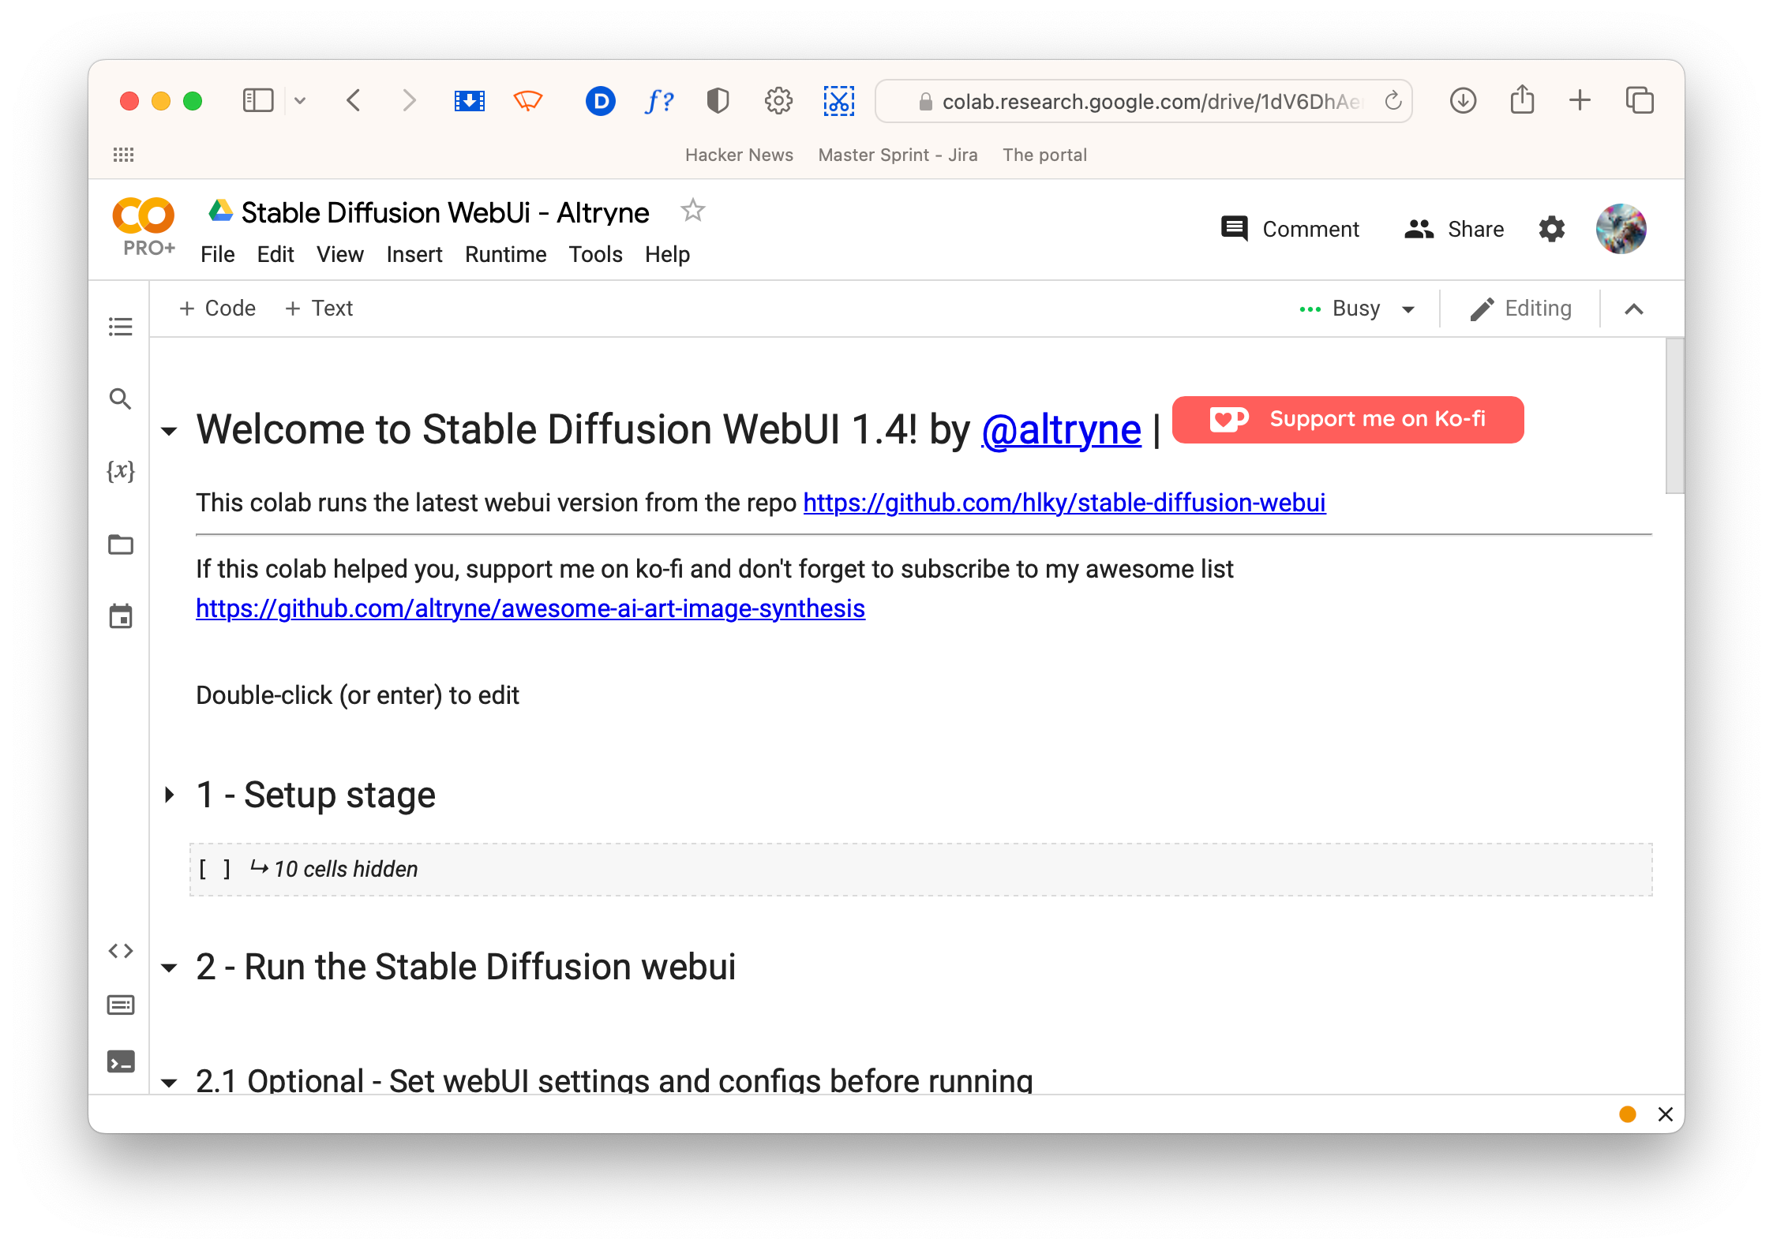This screenshot has width=1773, height=1250.
Task: Click the notebook vertical scrollbar
Action: coord(1674,416)
